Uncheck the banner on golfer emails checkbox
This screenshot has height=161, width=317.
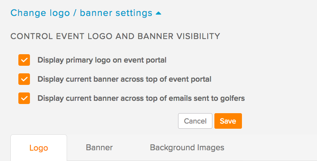[24, 98]
